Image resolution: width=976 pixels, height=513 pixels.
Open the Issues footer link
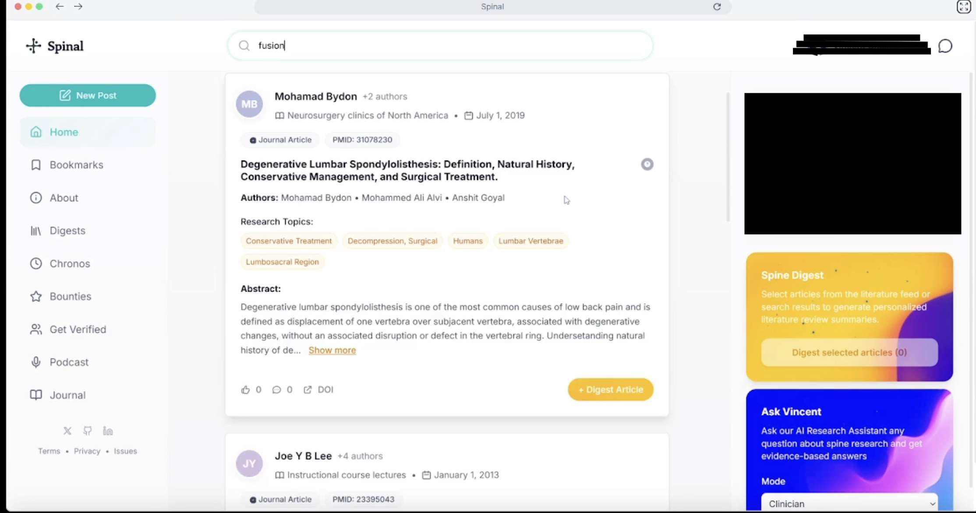pyautogui.click(x=125, y=451)
